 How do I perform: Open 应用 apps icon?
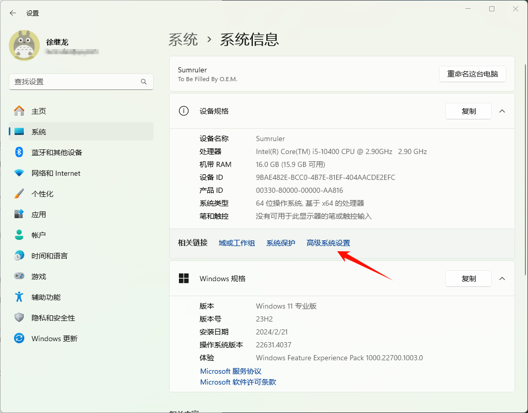coord(19,214)
